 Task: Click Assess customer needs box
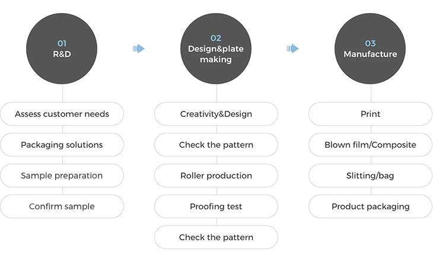coord(62,114)
